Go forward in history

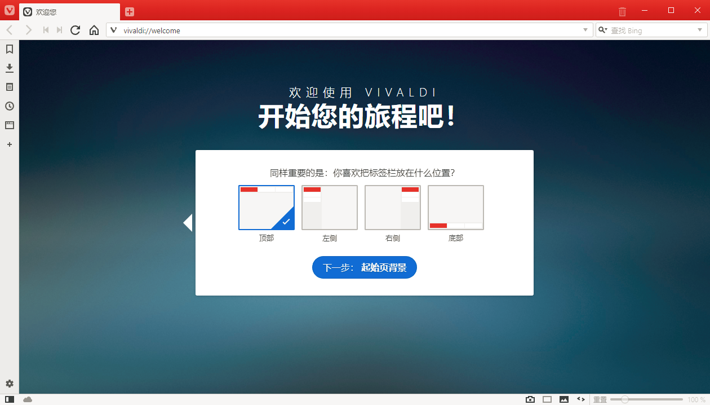(x=28, y=30)
